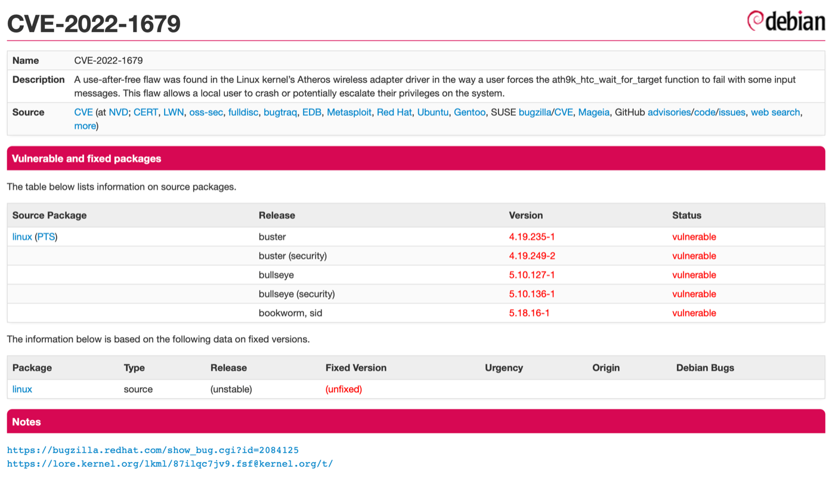Click the Debian logo

click(x=785, y=21)
